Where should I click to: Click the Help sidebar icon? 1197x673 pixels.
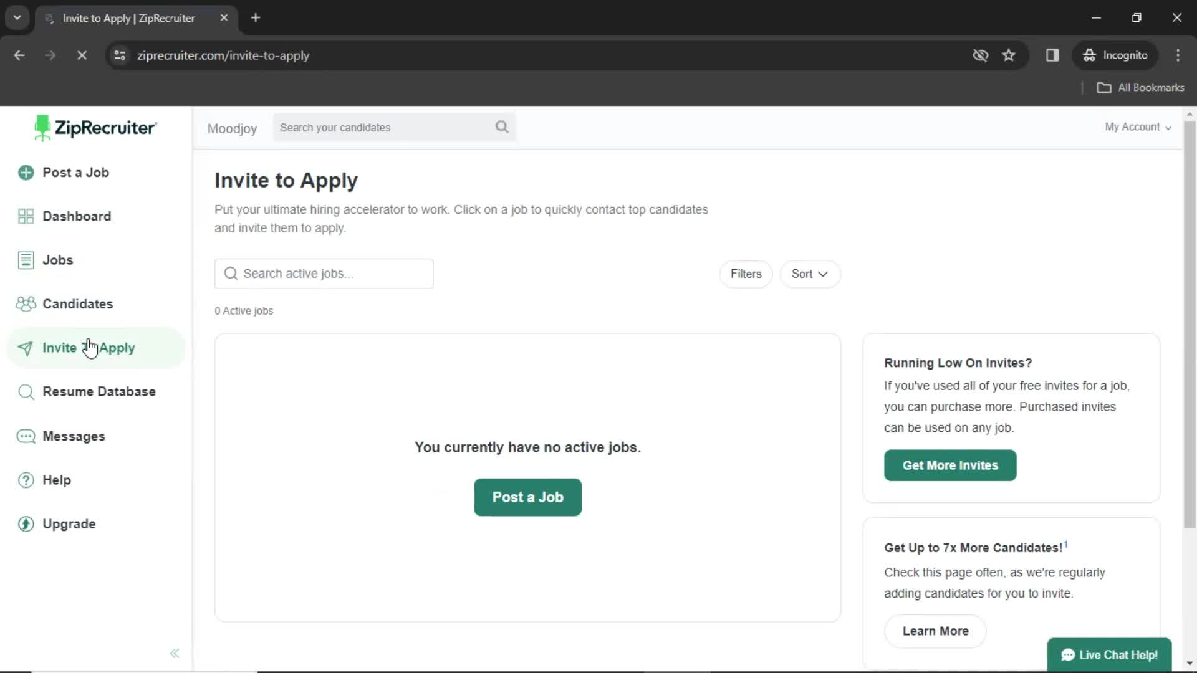(26, 480)
